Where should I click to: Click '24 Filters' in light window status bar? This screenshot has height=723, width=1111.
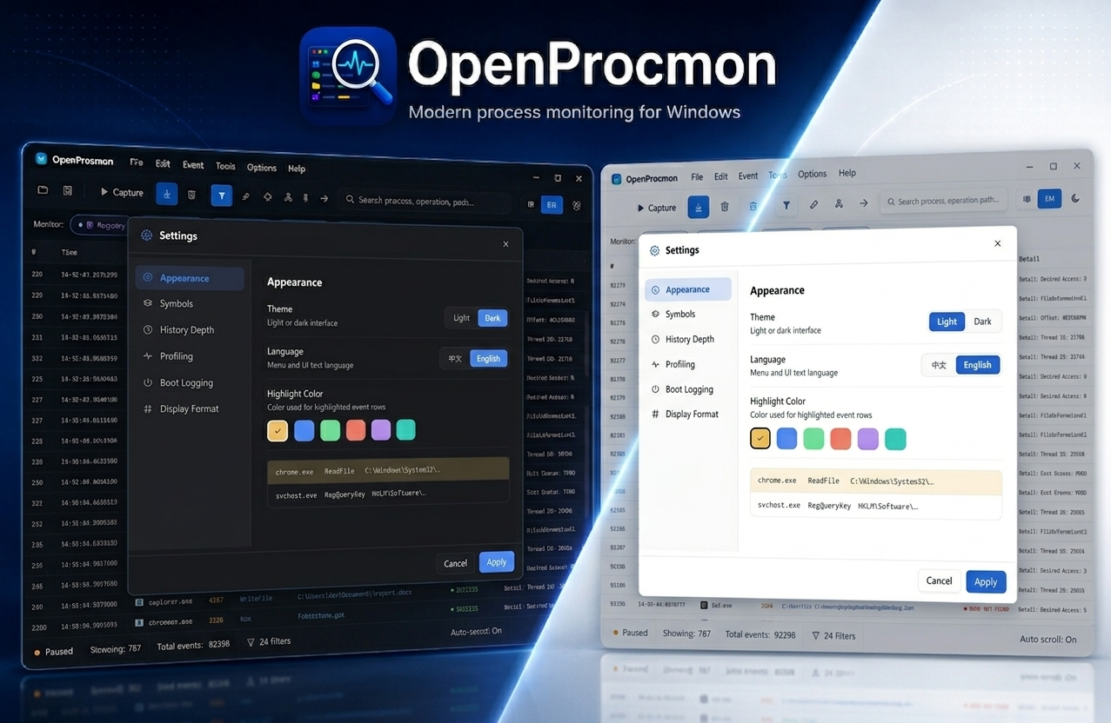pos(833,635)
